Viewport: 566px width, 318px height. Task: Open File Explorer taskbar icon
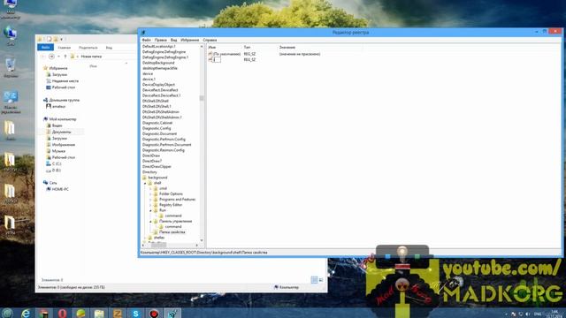pyautogui.click(x=99, y=314)
